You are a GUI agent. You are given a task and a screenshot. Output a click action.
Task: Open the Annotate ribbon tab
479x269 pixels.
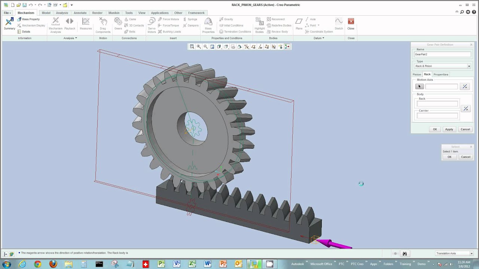click(80, 13)
